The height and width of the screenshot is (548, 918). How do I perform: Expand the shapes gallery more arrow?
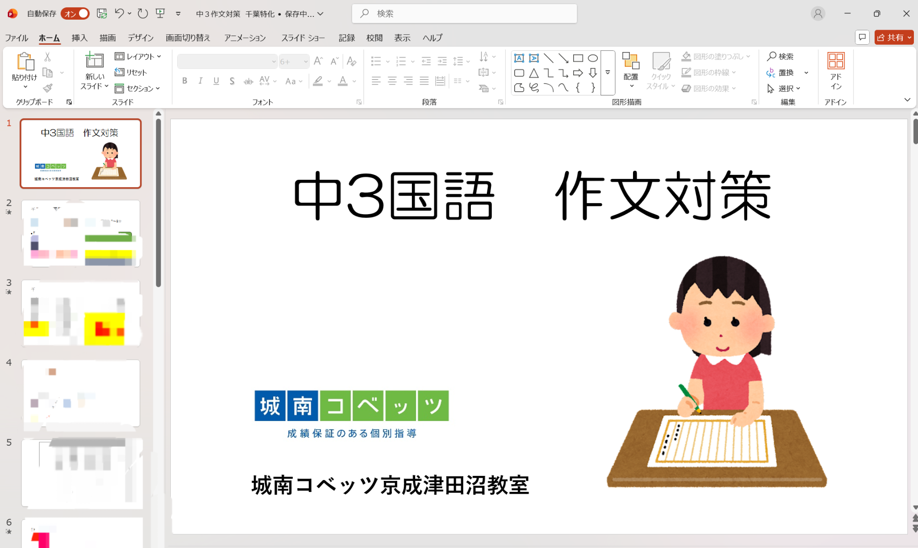608,73
